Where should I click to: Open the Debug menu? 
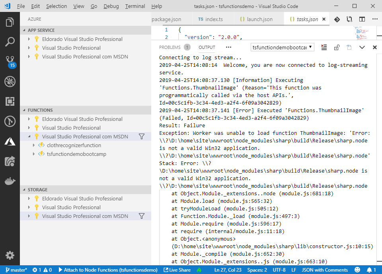point(111,6)
